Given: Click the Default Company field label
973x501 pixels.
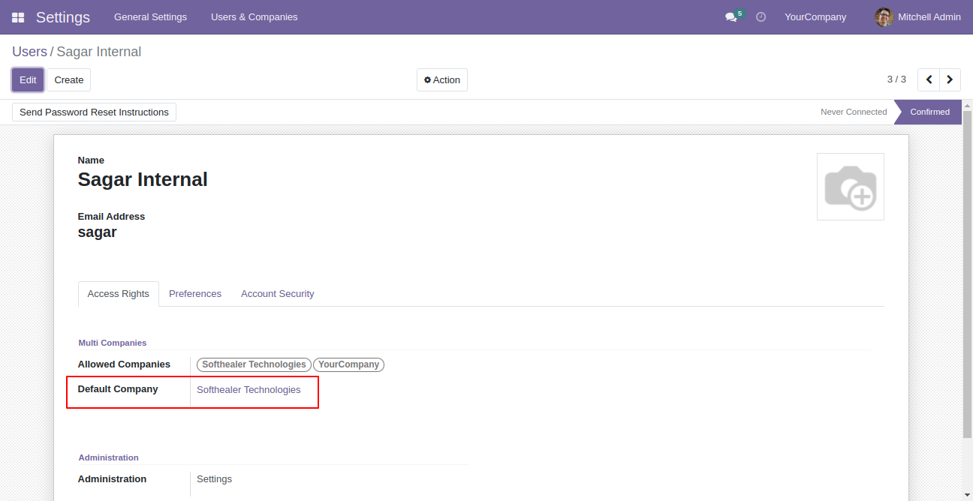Looking at the screenshot, I should pos(118,389).
